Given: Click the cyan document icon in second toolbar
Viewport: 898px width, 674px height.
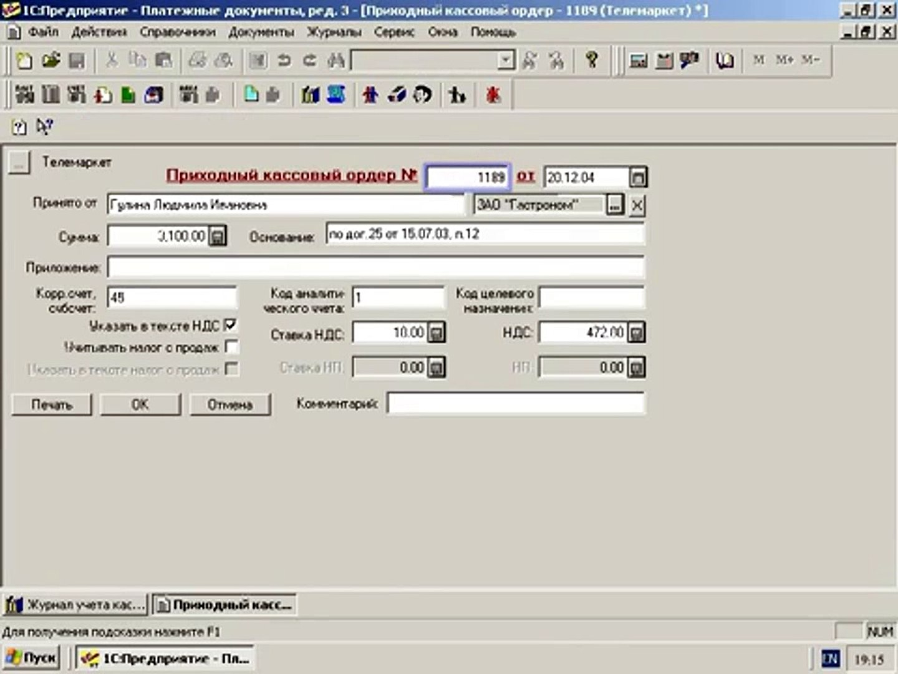Looking at the screenshot, I should (x=251, y=95).
